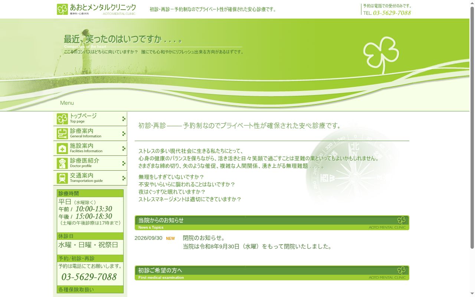Open the トップページ clover icon
Image resolution: width=475 pixels, height=297 pixels.
[x=62, y=119]
